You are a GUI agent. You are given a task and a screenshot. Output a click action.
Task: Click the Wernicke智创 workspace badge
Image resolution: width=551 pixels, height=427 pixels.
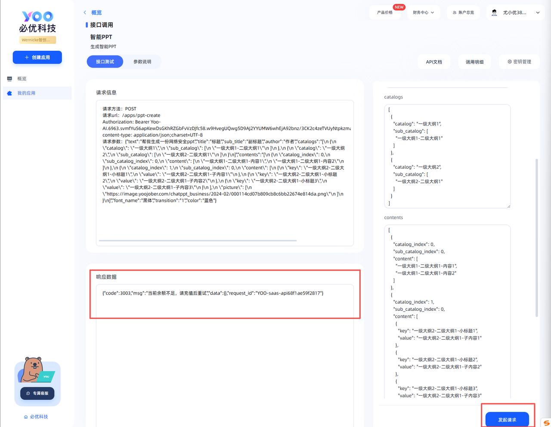(37, 40)
